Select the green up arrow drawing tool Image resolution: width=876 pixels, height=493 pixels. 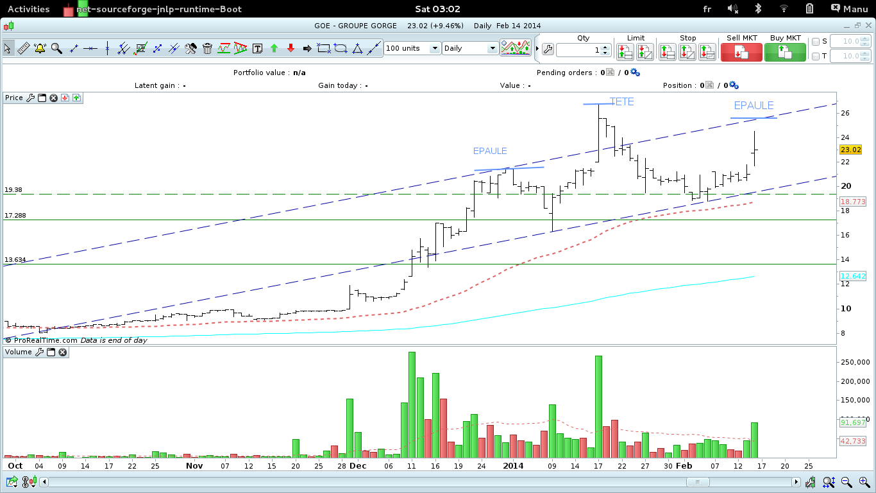[x=274, y=48]
